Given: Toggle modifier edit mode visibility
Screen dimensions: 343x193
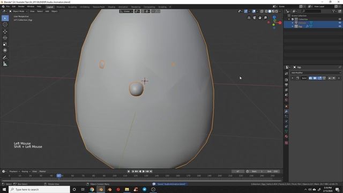Looking at the screenshot, I should pyautogui.click(x=319, y=78).
